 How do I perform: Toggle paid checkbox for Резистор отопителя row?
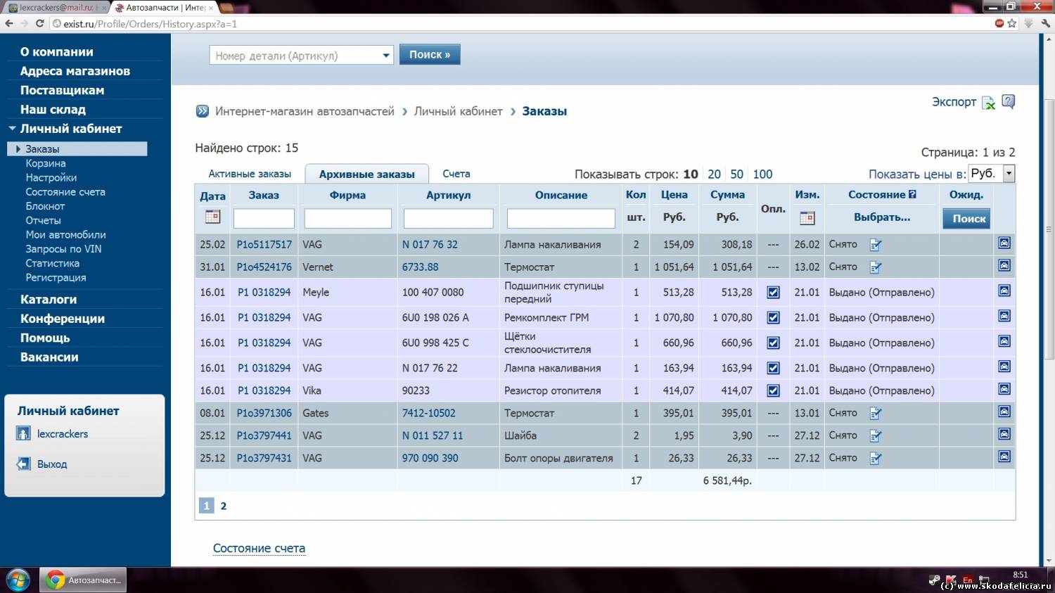773,390
